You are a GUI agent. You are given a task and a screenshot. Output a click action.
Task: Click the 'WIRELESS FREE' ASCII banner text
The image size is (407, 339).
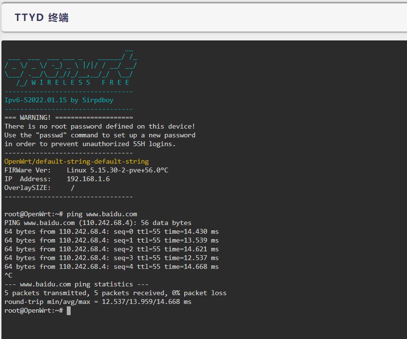tap(80, 82)
